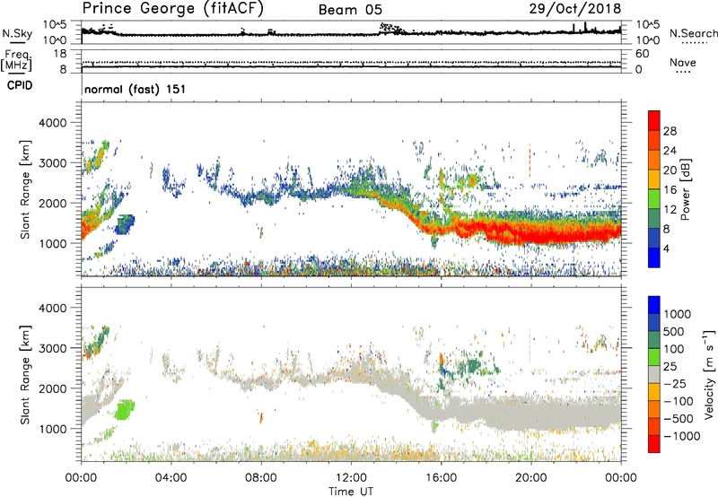Click the gray segment of velocity colorbar
This screenshot has height=497, width=718.
click(x=654, y=374)
